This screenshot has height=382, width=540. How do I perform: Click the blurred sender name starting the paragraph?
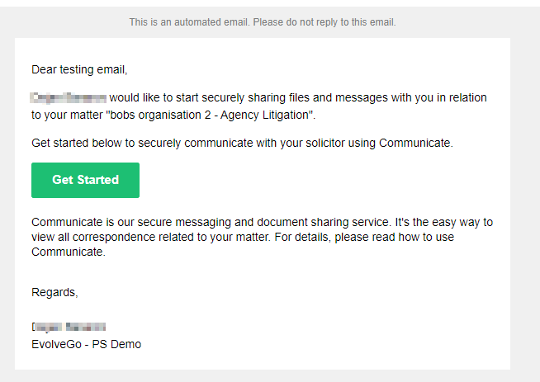pyautogui.click(x=69, y=97)
